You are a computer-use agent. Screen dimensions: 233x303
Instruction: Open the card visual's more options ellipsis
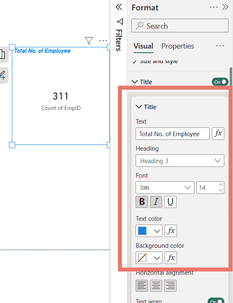[103, 41]
